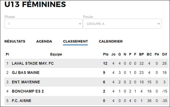The image size is (170, 107).
Task: Click team ENT. MAYENNE
Action: click(26, 82)
